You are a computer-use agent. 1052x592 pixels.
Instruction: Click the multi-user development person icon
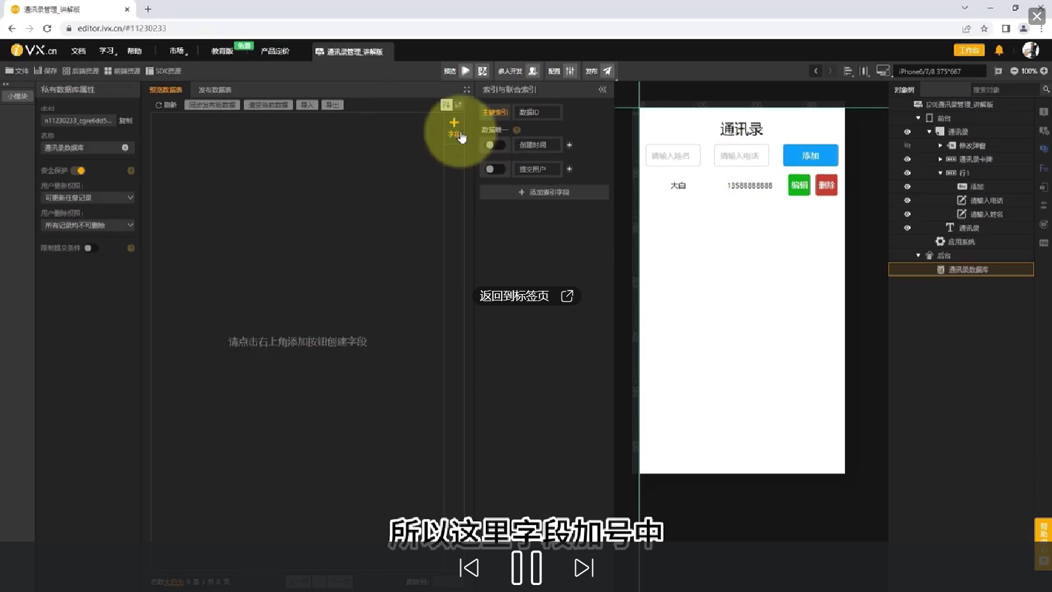[x=533, y=71]
